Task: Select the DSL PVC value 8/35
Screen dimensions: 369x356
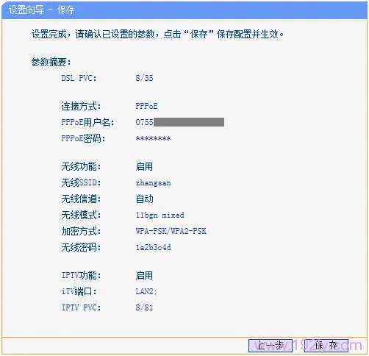Action: click(144, 78)
